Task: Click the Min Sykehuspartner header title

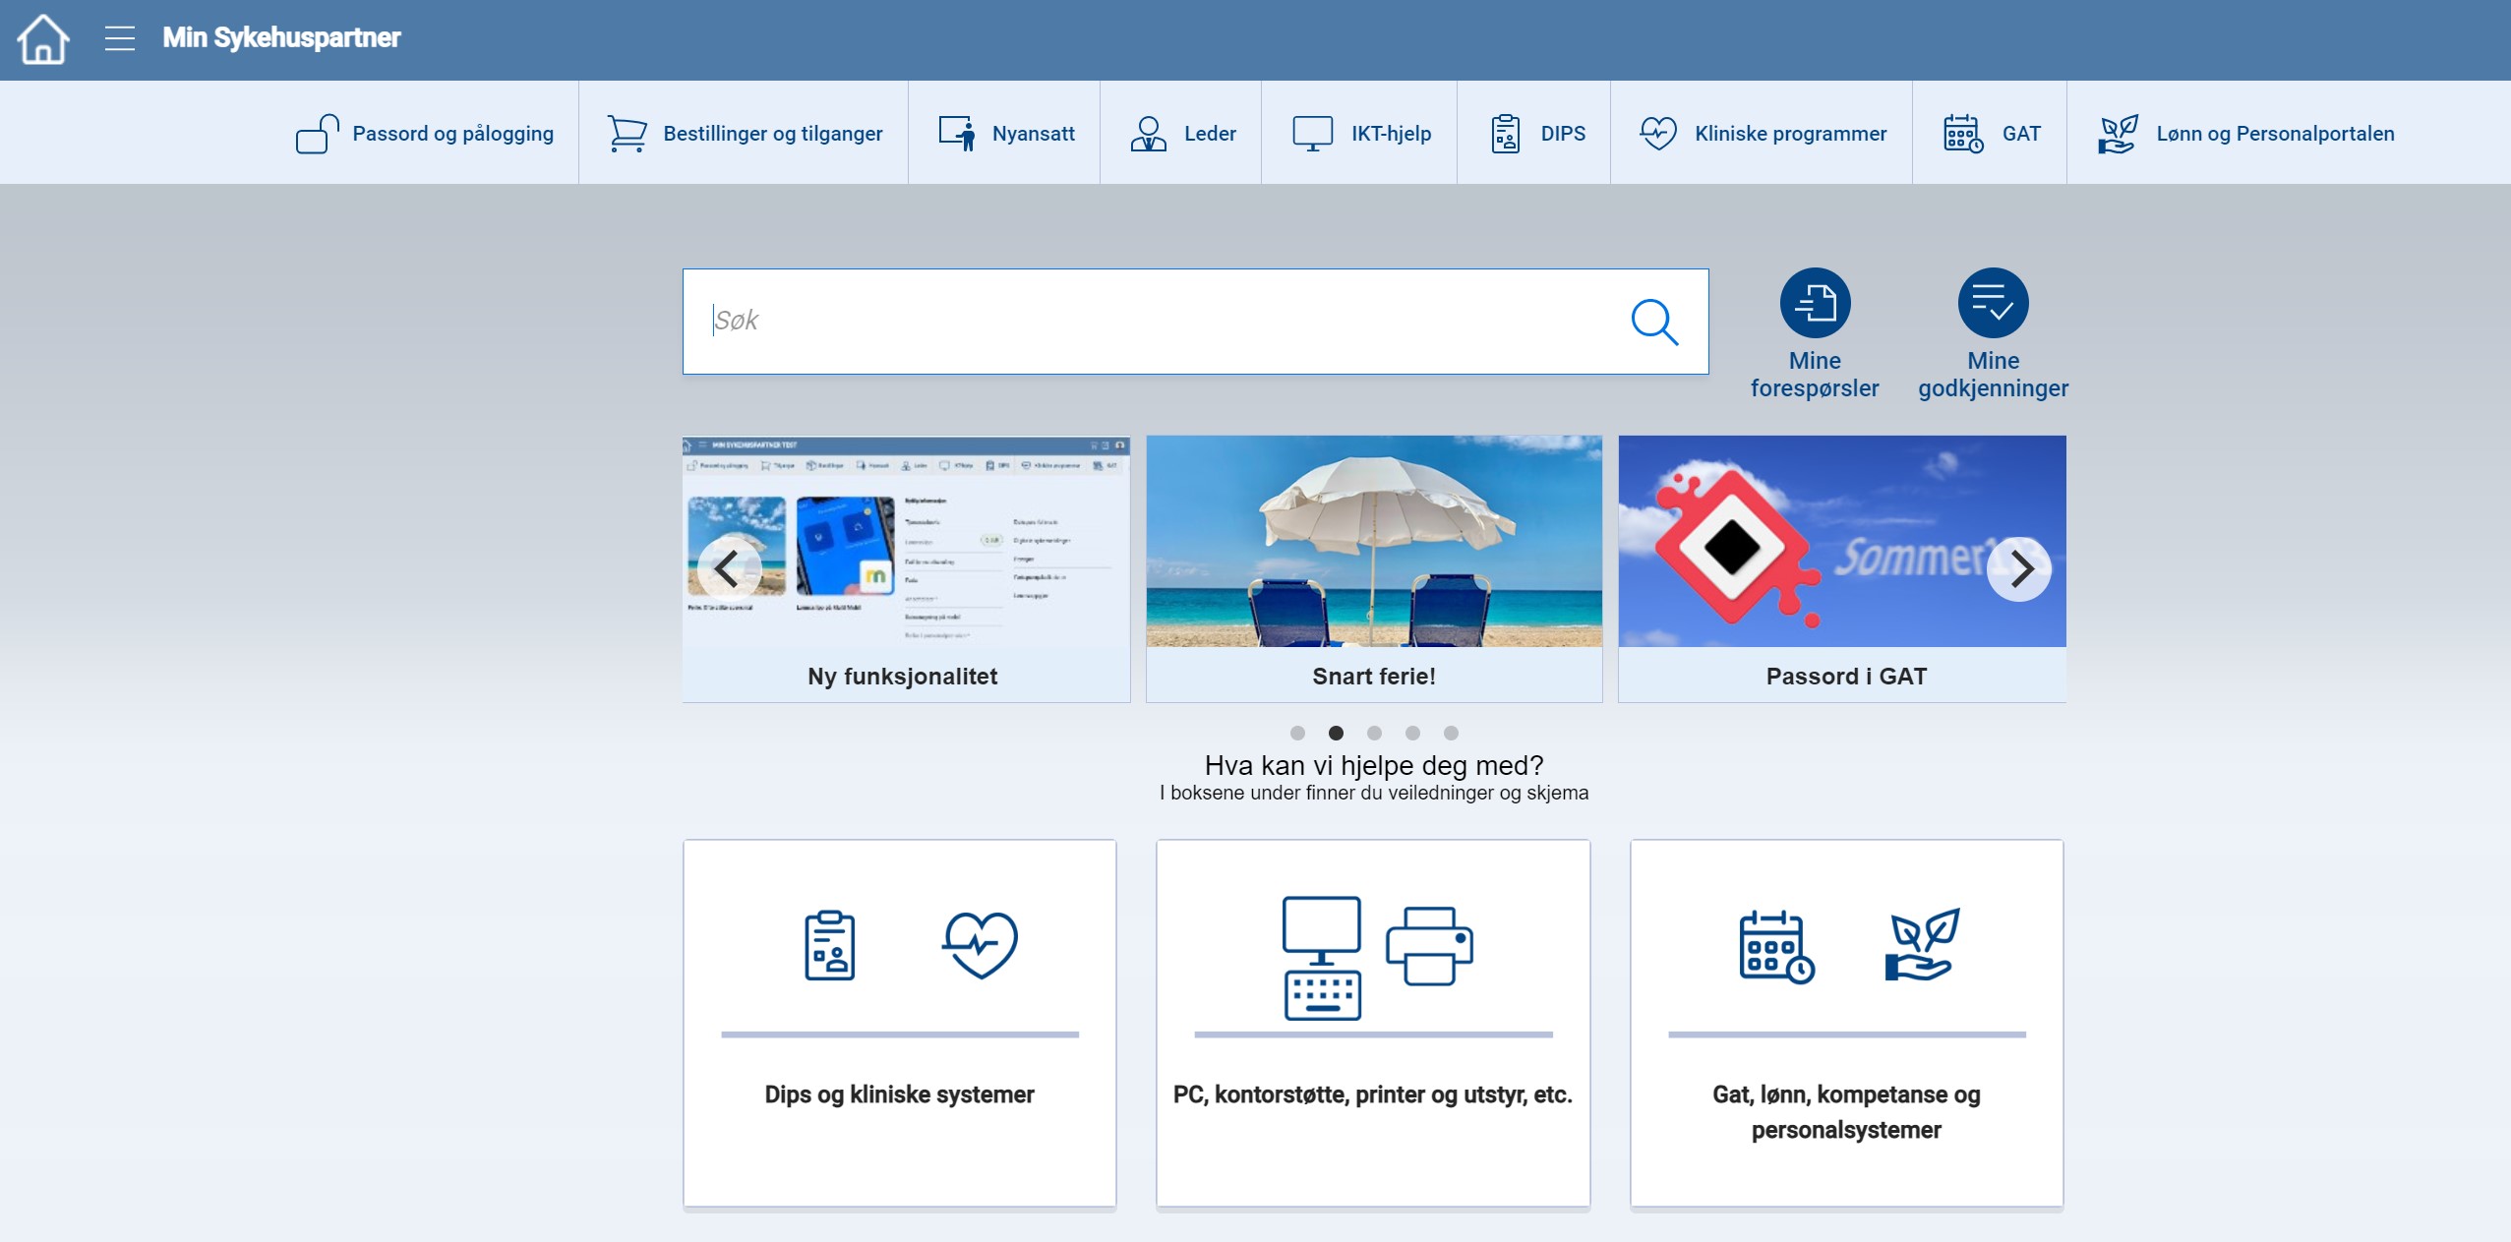Action: [281, 37]
